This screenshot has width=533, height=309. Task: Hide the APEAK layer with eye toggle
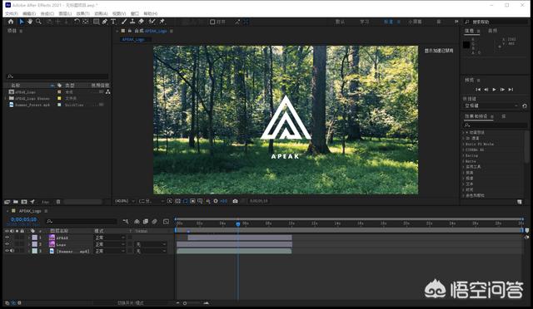[x=7, y=238]
